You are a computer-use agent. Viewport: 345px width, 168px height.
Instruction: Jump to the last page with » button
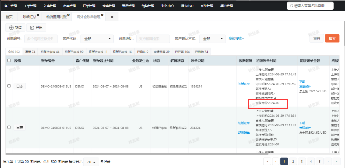click(x=337, y=161)
